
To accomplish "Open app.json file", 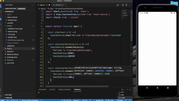I will tap(10, 52).
